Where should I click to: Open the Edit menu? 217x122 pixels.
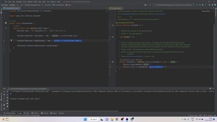(10, 2)
